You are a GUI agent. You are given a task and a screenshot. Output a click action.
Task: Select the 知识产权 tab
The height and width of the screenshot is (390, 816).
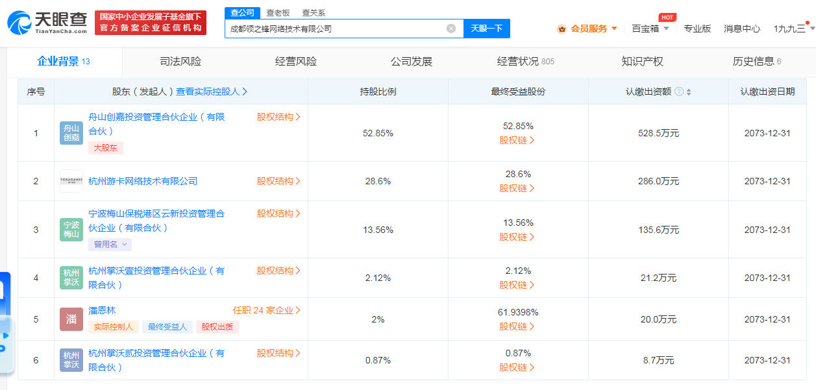point(643,62)
